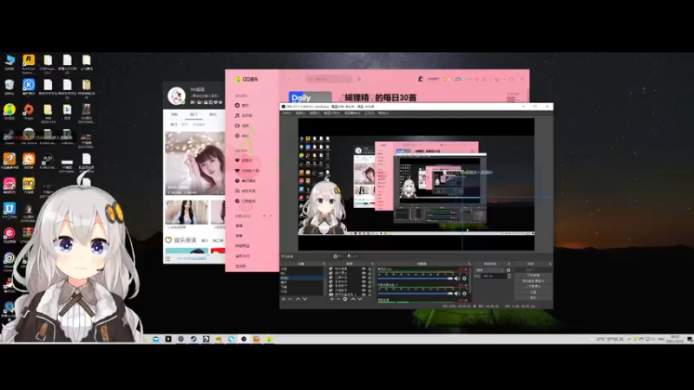Add a new scene in OBS Scenes panel
694x390 pixels.
pos(284,299)
